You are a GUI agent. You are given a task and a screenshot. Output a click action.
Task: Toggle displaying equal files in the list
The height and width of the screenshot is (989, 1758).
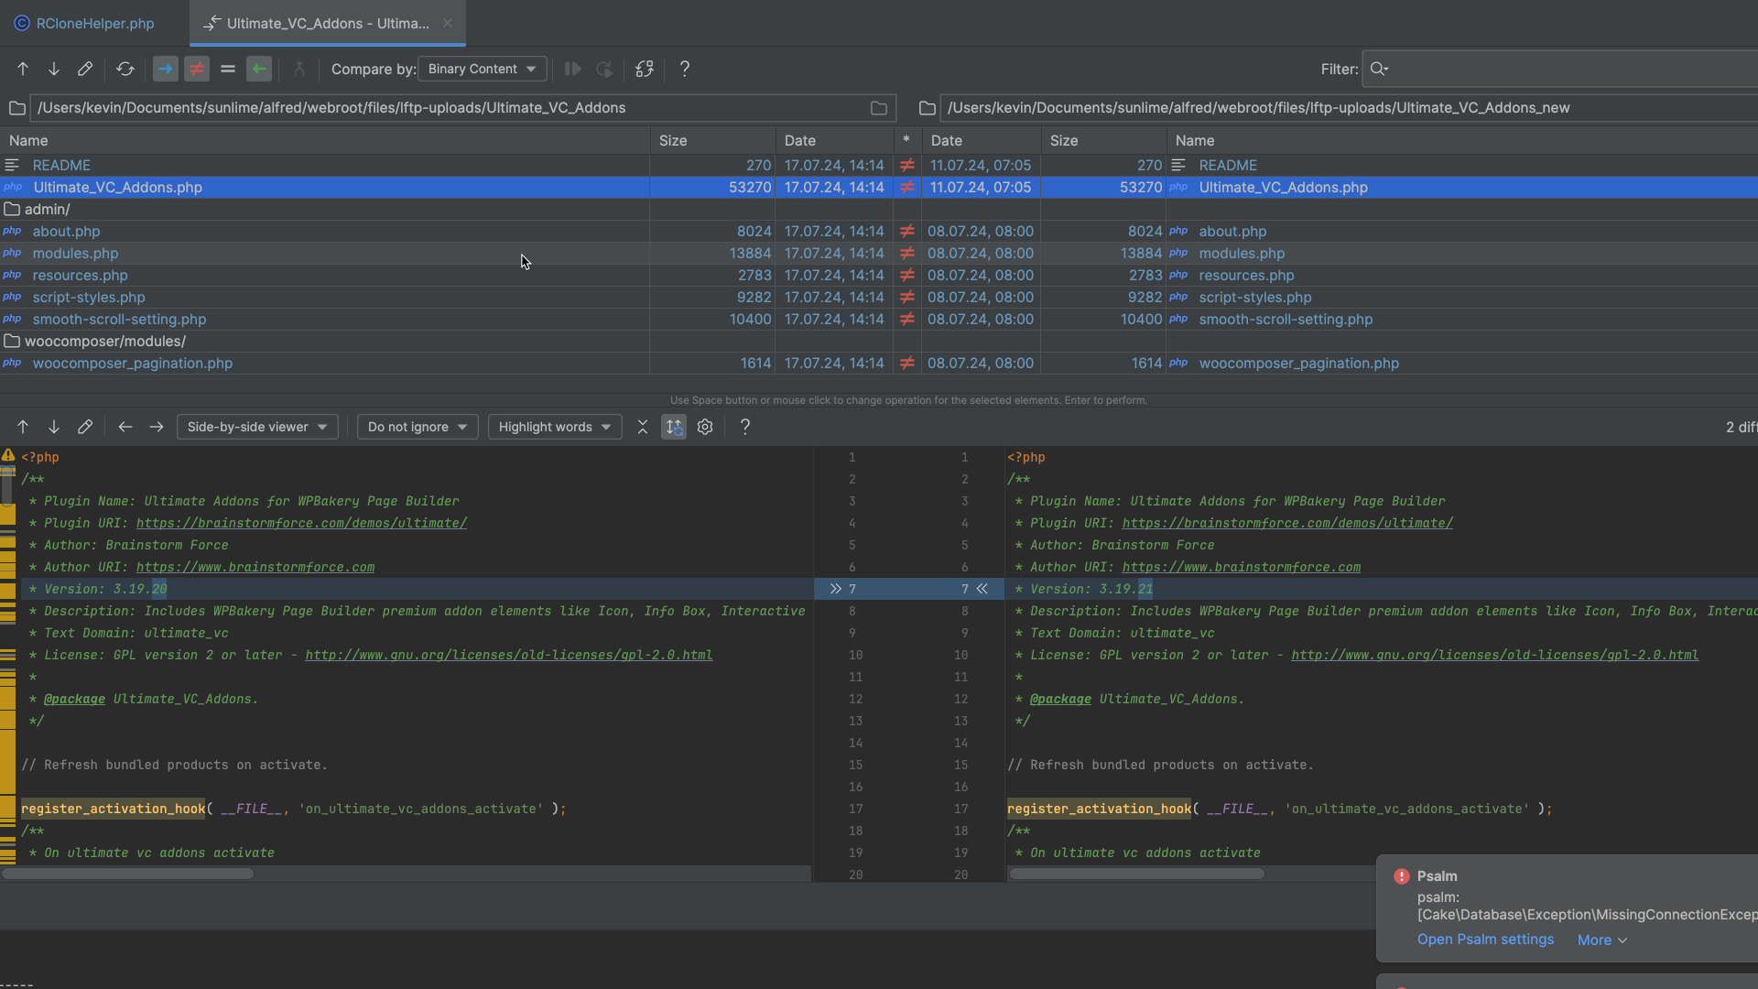[x=228, y=69]
